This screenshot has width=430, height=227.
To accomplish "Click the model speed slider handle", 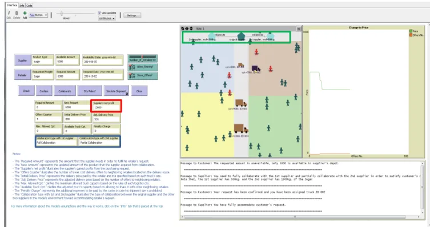I will pos(62,14).
